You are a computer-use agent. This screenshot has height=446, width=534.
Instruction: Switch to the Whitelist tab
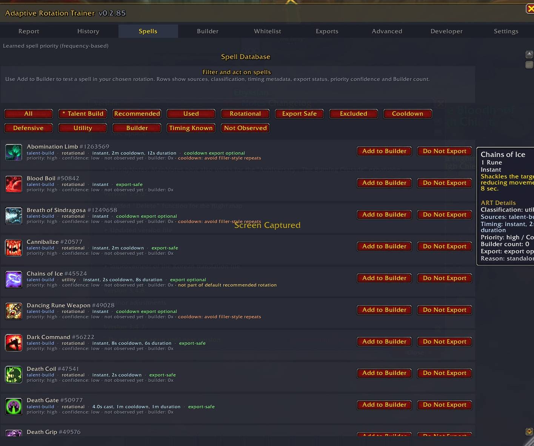(268, 31)
